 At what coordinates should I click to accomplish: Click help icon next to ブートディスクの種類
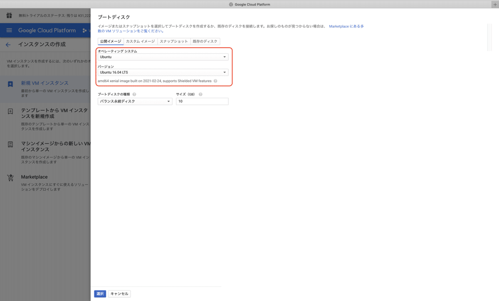[x=134, y=94]
